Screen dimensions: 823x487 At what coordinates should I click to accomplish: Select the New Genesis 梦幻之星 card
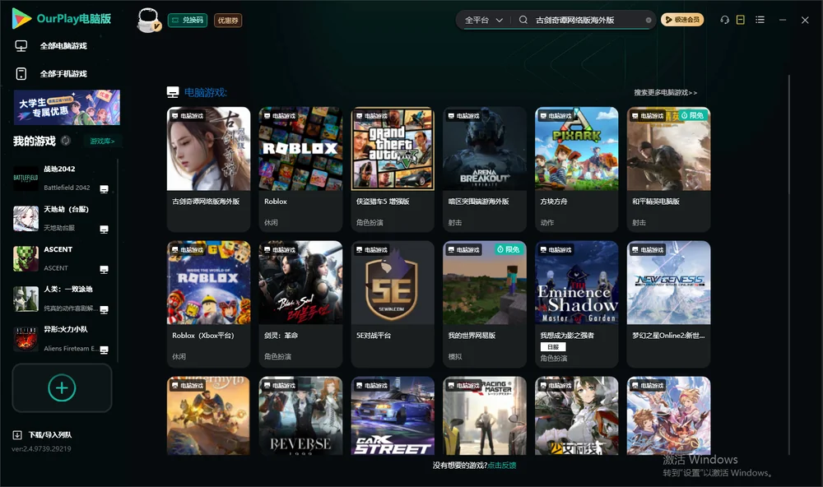(668, 304)
